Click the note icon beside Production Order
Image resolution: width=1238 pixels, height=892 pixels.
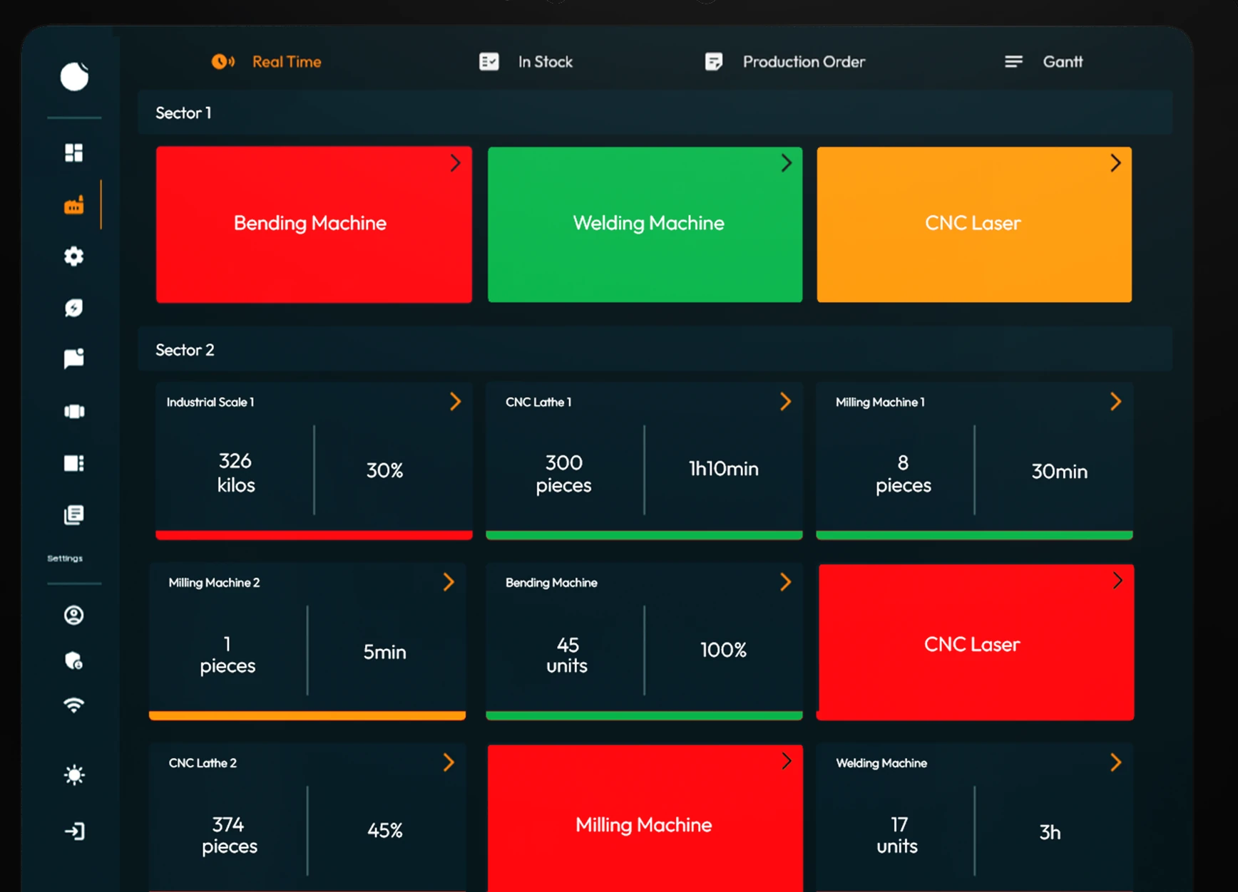pos(714,62)
